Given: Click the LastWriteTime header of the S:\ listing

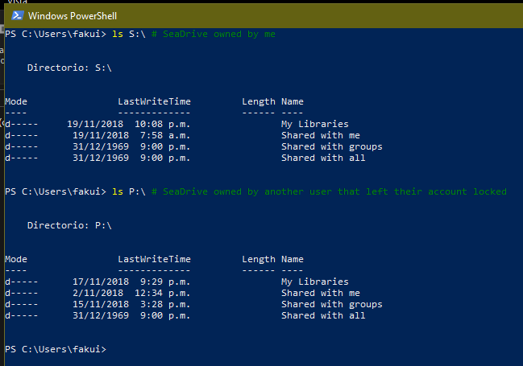Looking at the screenshot, I should [154, 102].
